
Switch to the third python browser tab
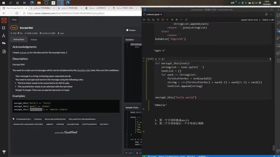tap(70, 8)
